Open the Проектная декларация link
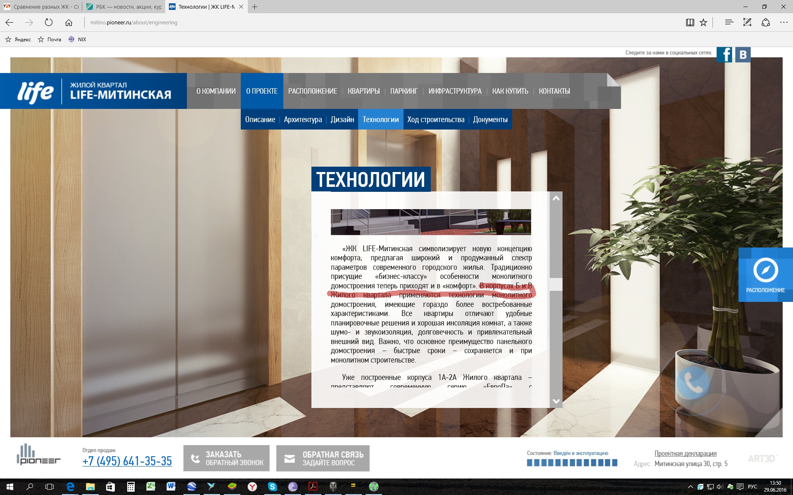793x495 pixels. tap(685, 453)
